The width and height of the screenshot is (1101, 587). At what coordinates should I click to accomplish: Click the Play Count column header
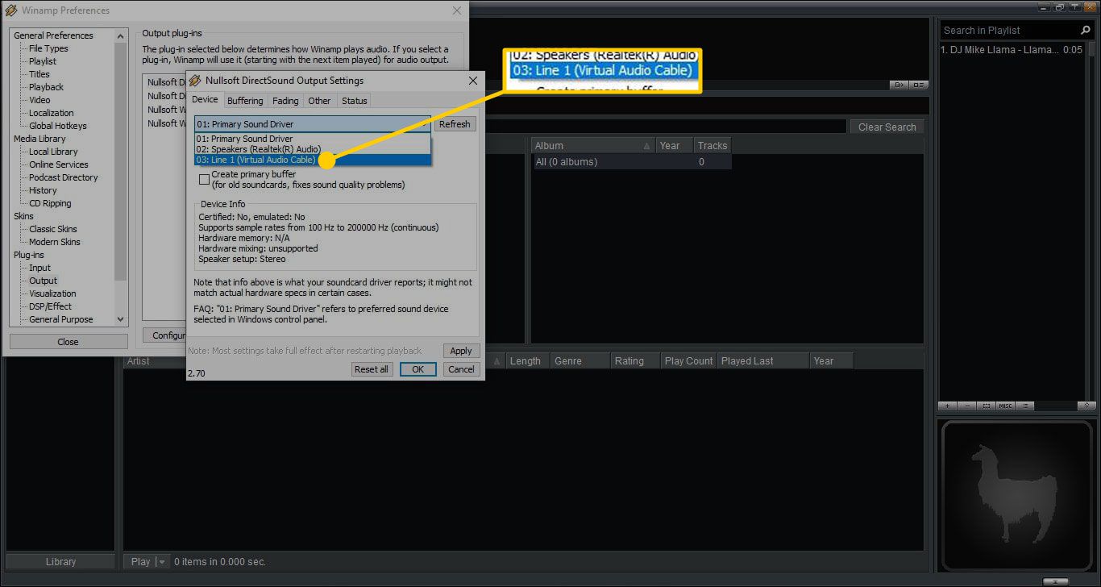pyautogui.click(x=688, y=361)
